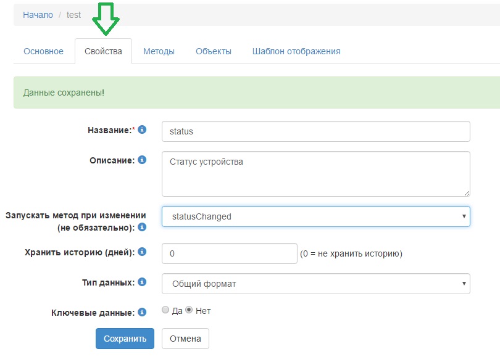Click info icon next to Название label
The height and width of the screenshot is (362, 500).
click(x=142, y=130)
